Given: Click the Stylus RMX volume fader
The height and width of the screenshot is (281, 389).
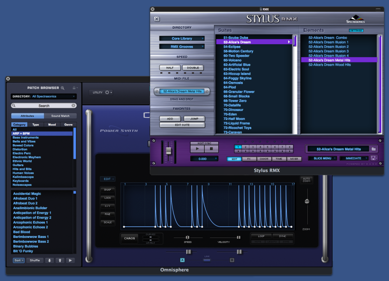Looking at the screenshot, I should (x=168, y=151).
